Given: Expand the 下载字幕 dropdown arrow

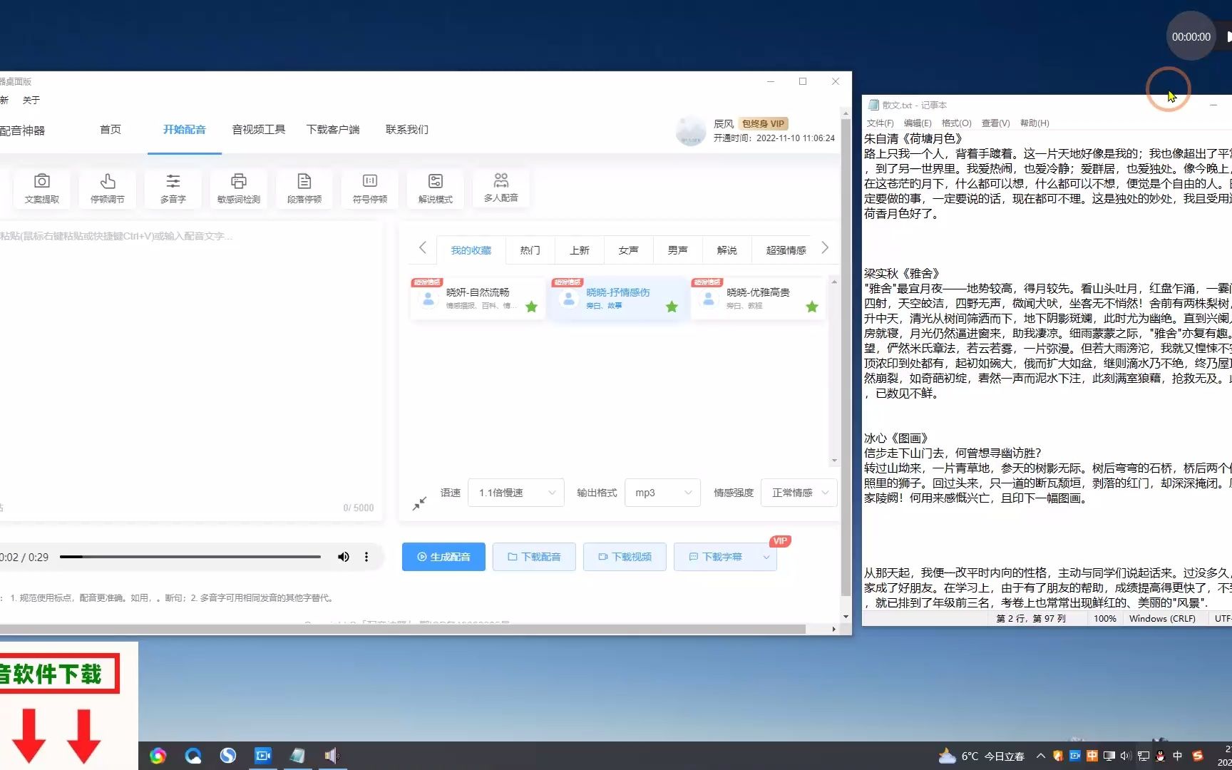Looking at the screenshot, I should point(766,557).
